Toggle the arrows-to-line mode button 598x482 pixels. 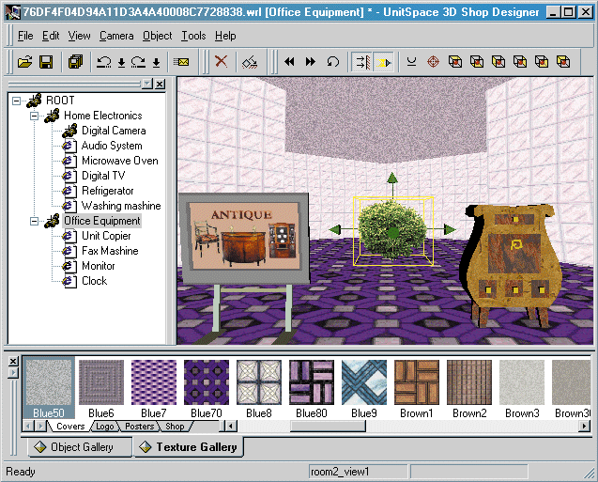361,62
